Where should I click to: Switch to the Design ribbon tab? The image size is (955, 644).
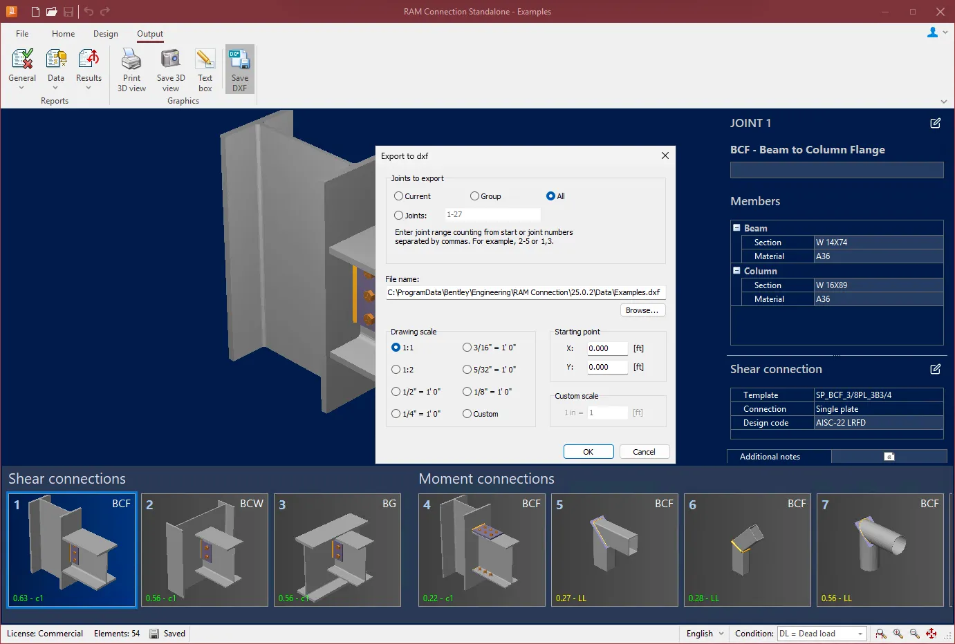(x=105, y=34)
